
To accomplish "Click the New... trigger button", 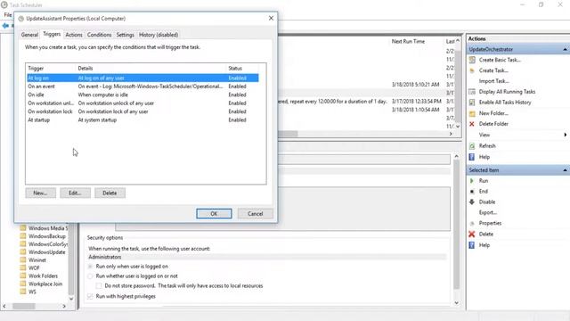I will pyautogui.click(x=40, y=193).
